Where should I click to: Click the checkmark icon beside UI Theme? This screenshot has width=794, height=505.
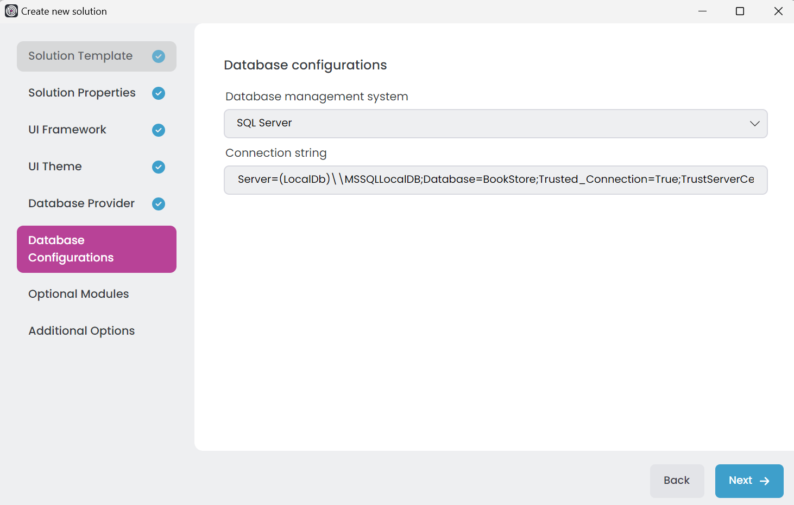(x=159, y=167)
